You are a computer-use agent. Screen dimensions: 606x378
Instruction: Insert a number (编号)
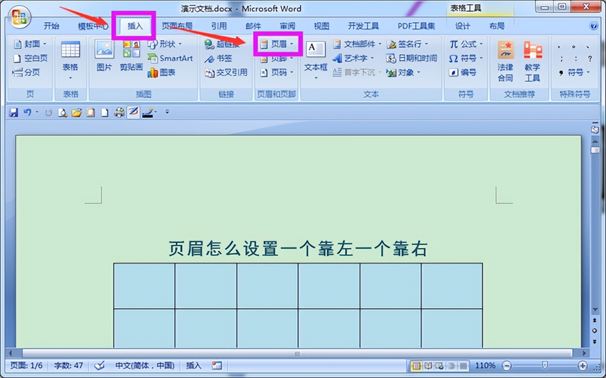(x=463, y=72)
